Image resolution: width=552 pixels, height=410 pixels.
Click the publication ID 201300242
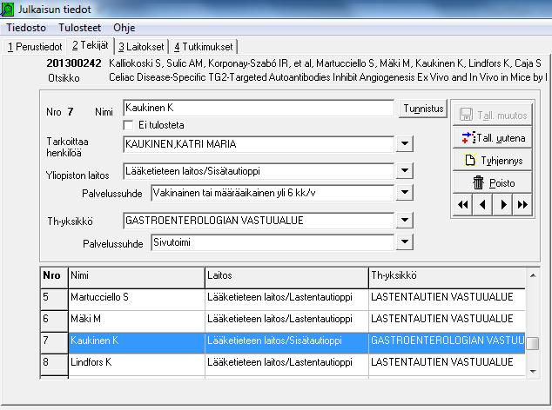click(74, 63)
